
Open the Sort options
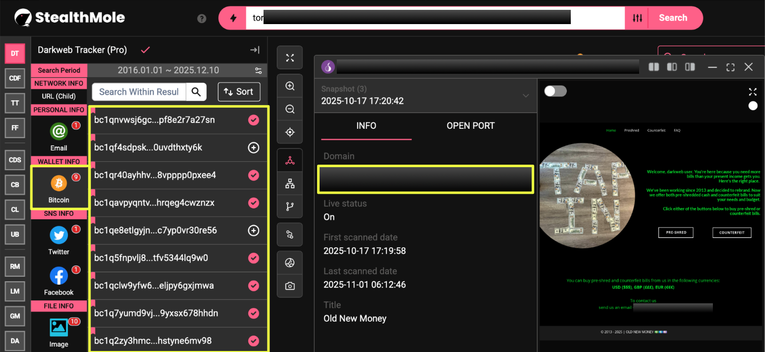[238, 91]
